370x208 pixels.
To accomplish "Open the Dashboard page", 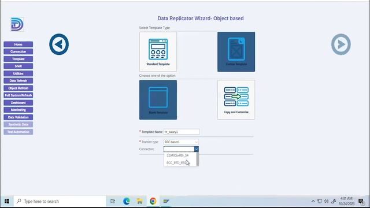I will pyautogui.click(x=18, y=103).
